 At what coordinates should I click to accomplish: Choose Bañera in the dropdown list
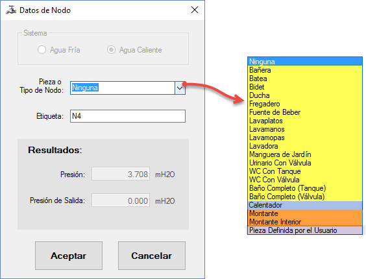(305, 70)
